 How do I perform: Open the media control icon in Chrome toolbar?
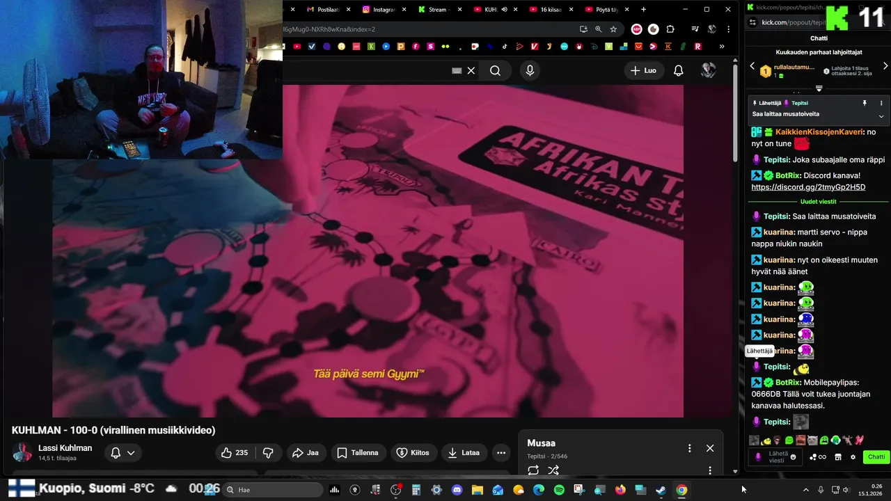pyautogui.click(x=695, y=29)
